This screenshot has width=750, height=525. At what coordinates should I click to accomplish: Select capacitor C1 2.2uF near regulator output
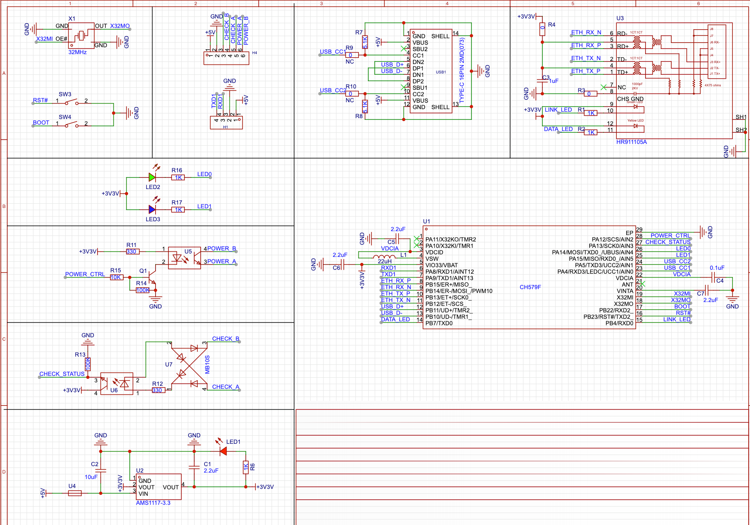194,467
